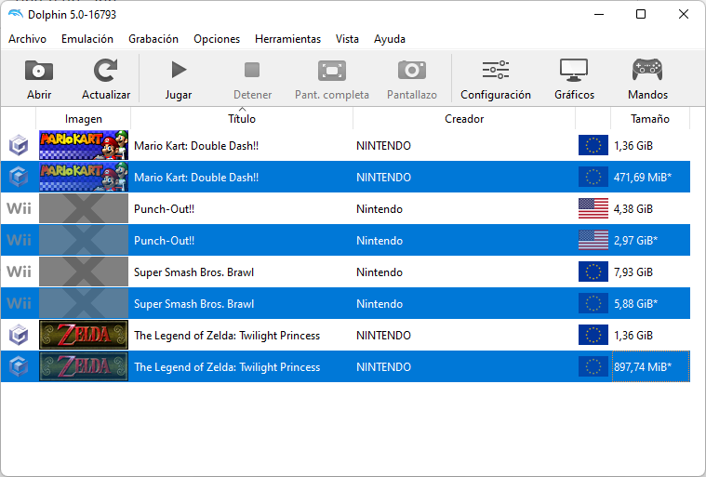Select title of 1,36 GiB Mario Kart: Double Dash!!
The height and width of the screenshot is (477, 706).
pyautogui.click(x=196, y=146)
